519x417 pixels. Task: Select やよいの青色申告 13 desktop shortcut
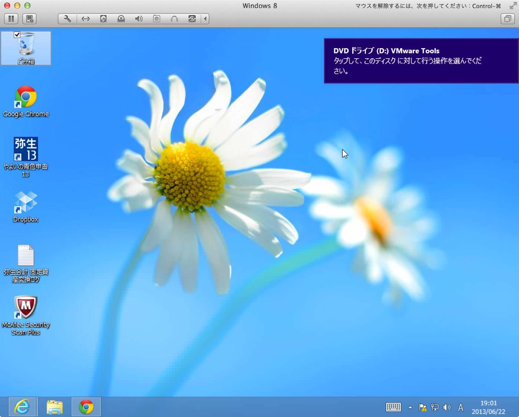(x=26, y=157)
